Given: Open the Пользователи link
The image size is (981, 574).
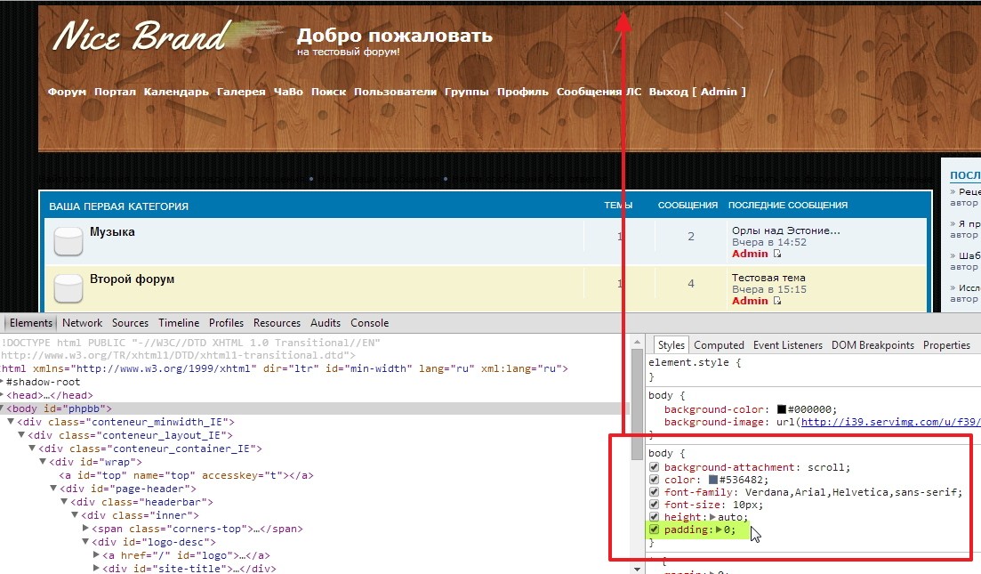Looking at the screenshot, I should pyautogui.click(x=396, y=92).
